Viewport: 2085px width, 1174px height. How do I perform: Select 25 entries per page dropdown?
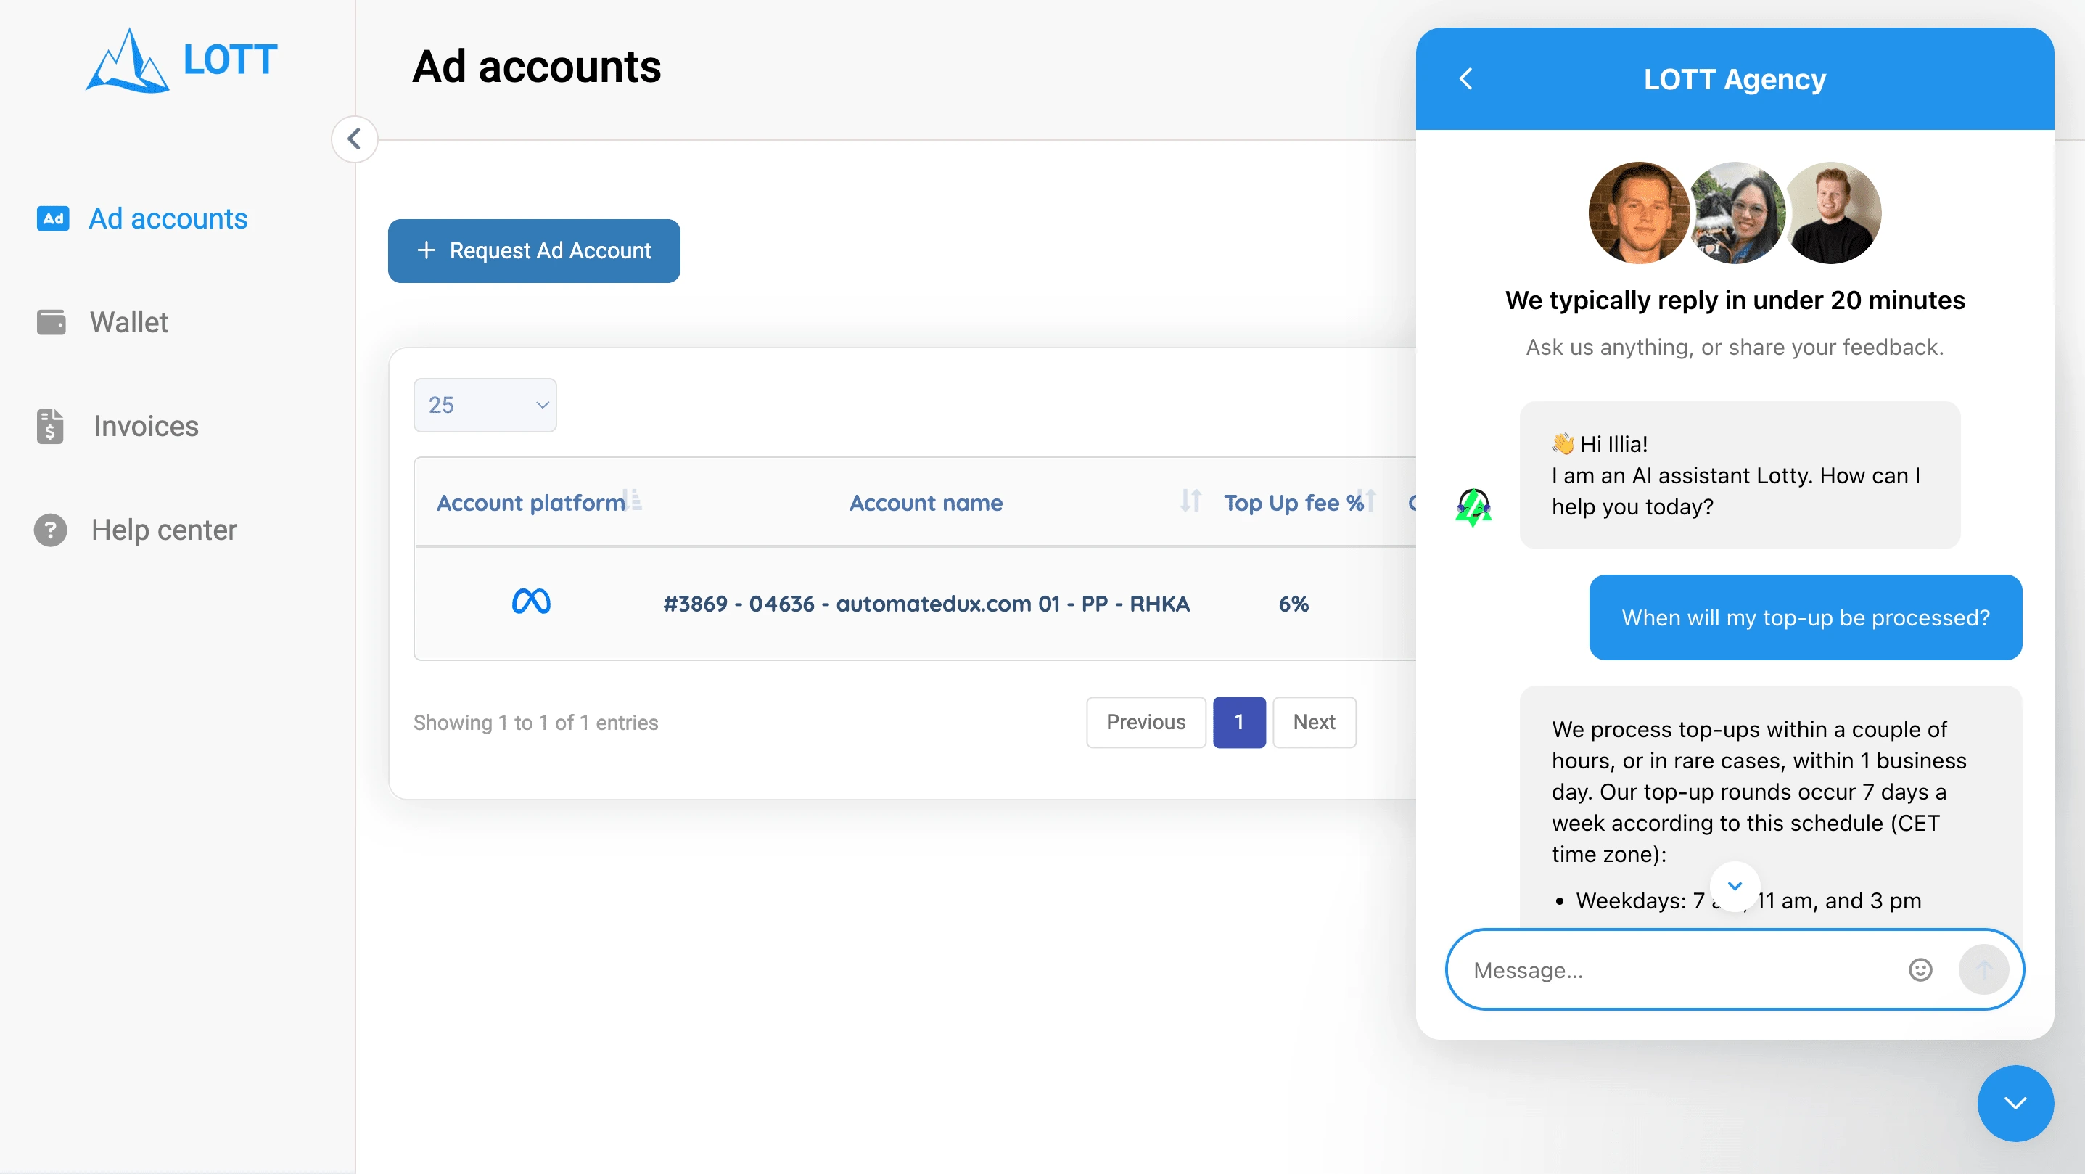pos(485,403)
